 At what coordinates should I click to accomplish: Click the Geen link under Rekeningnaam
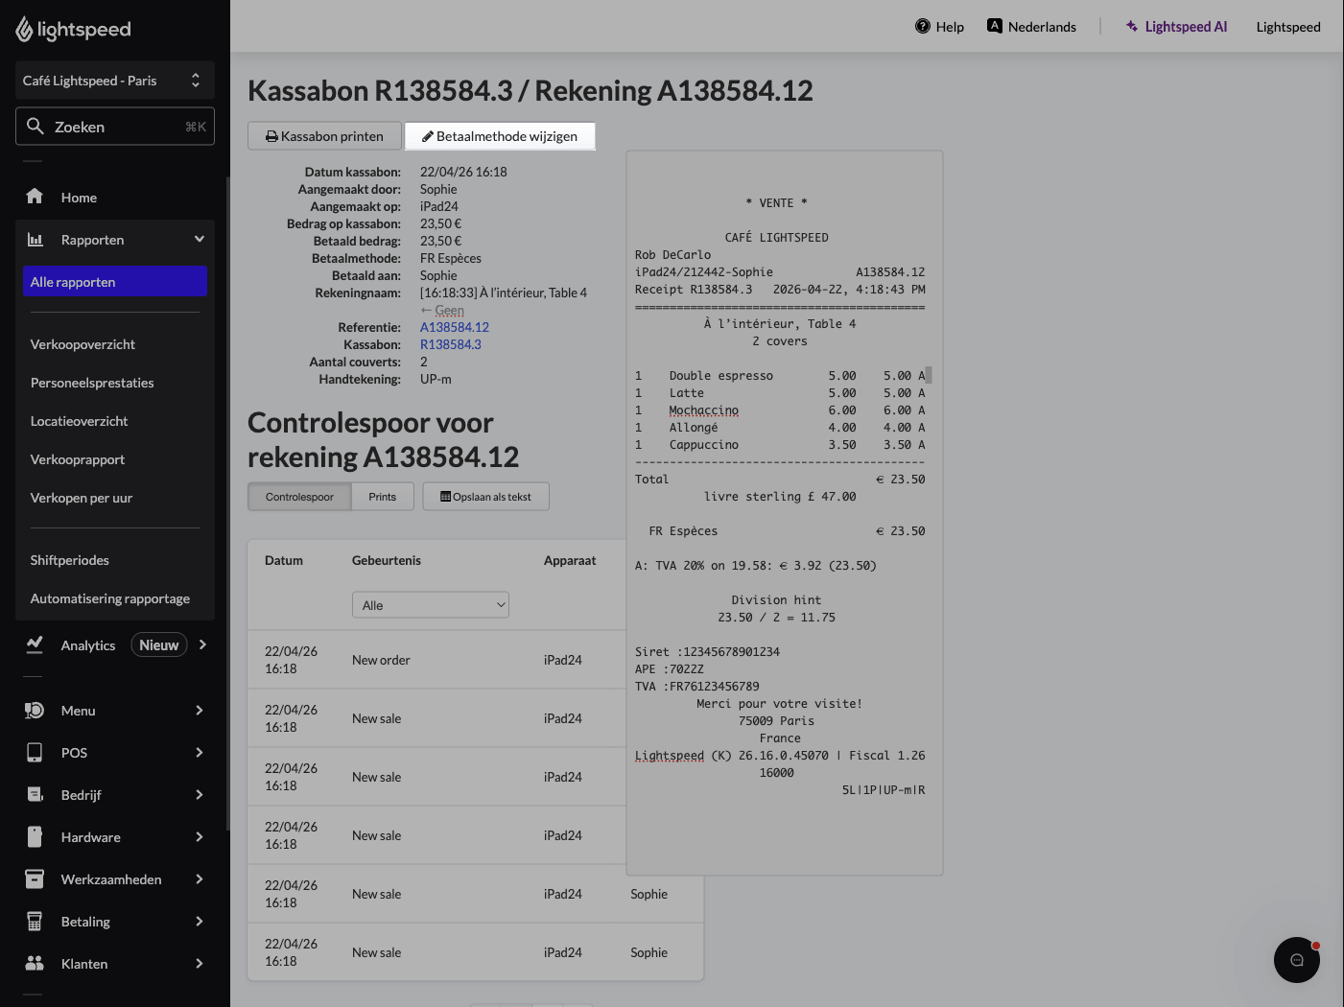pyautogui.click(x=449, y=310)
